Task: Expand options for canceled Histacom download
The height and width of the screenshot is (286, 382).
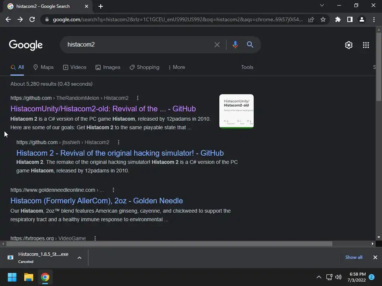Action: click(x=79, y=258)
